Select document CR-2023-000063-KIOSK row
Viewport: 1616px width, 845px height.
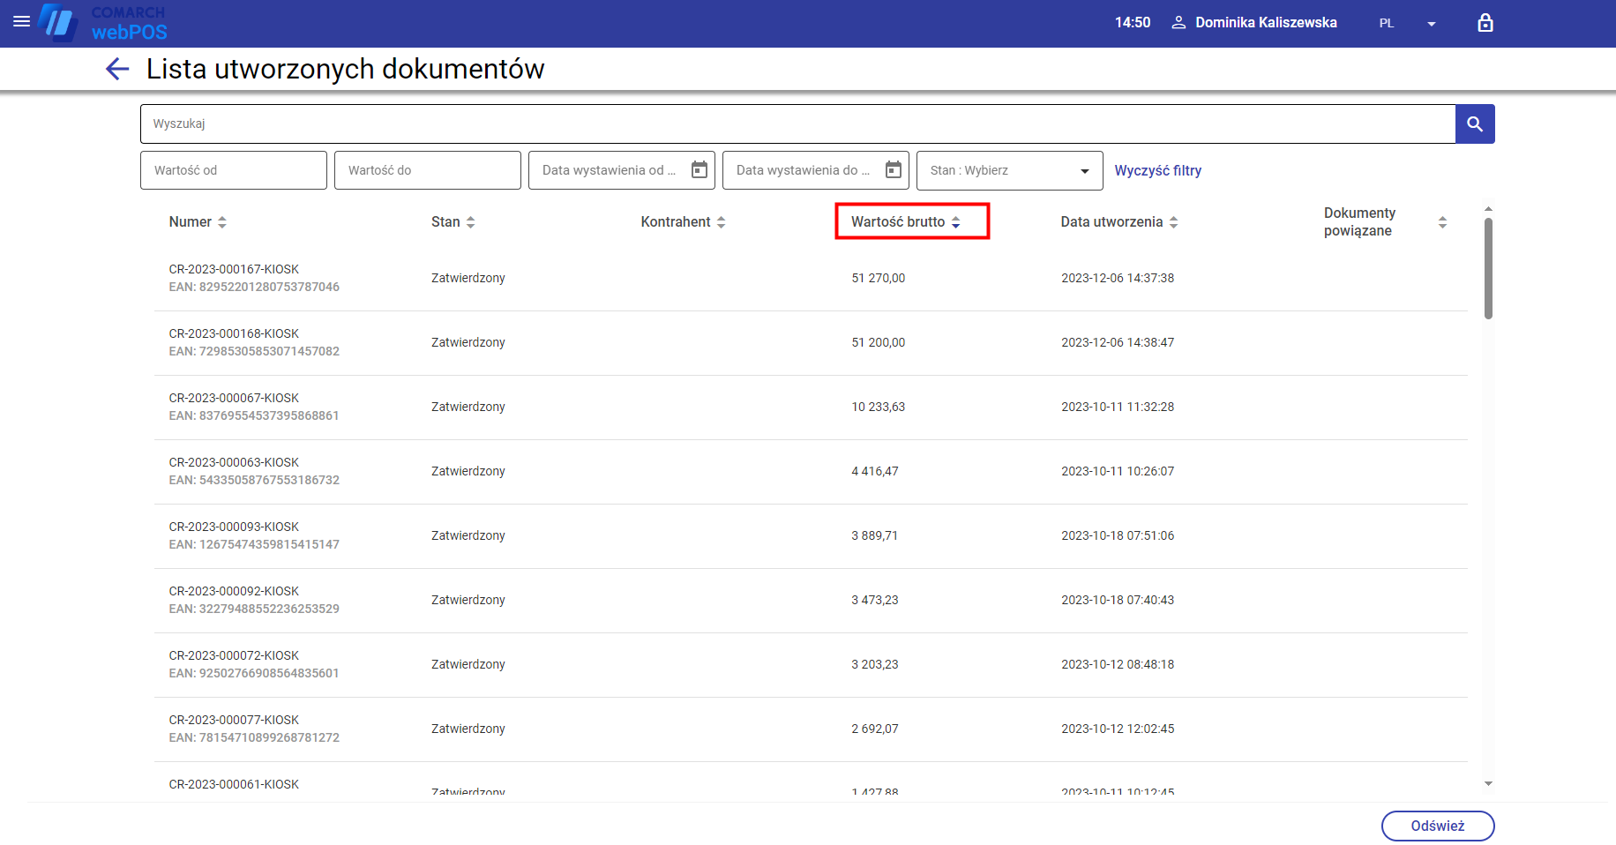coord(234,463)
